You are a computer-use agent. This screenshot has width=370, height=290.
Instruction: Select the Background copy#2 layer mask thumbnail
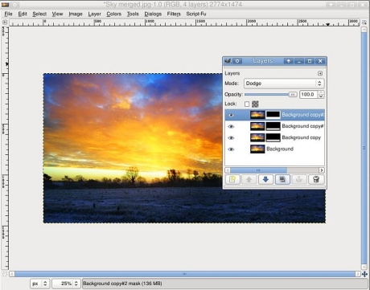coord(273,115)
